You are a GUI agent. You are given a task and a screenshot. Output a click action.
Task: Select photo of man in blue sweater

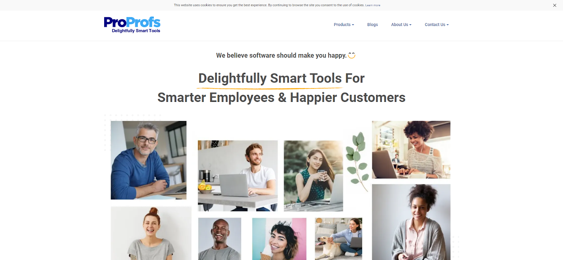148,160
